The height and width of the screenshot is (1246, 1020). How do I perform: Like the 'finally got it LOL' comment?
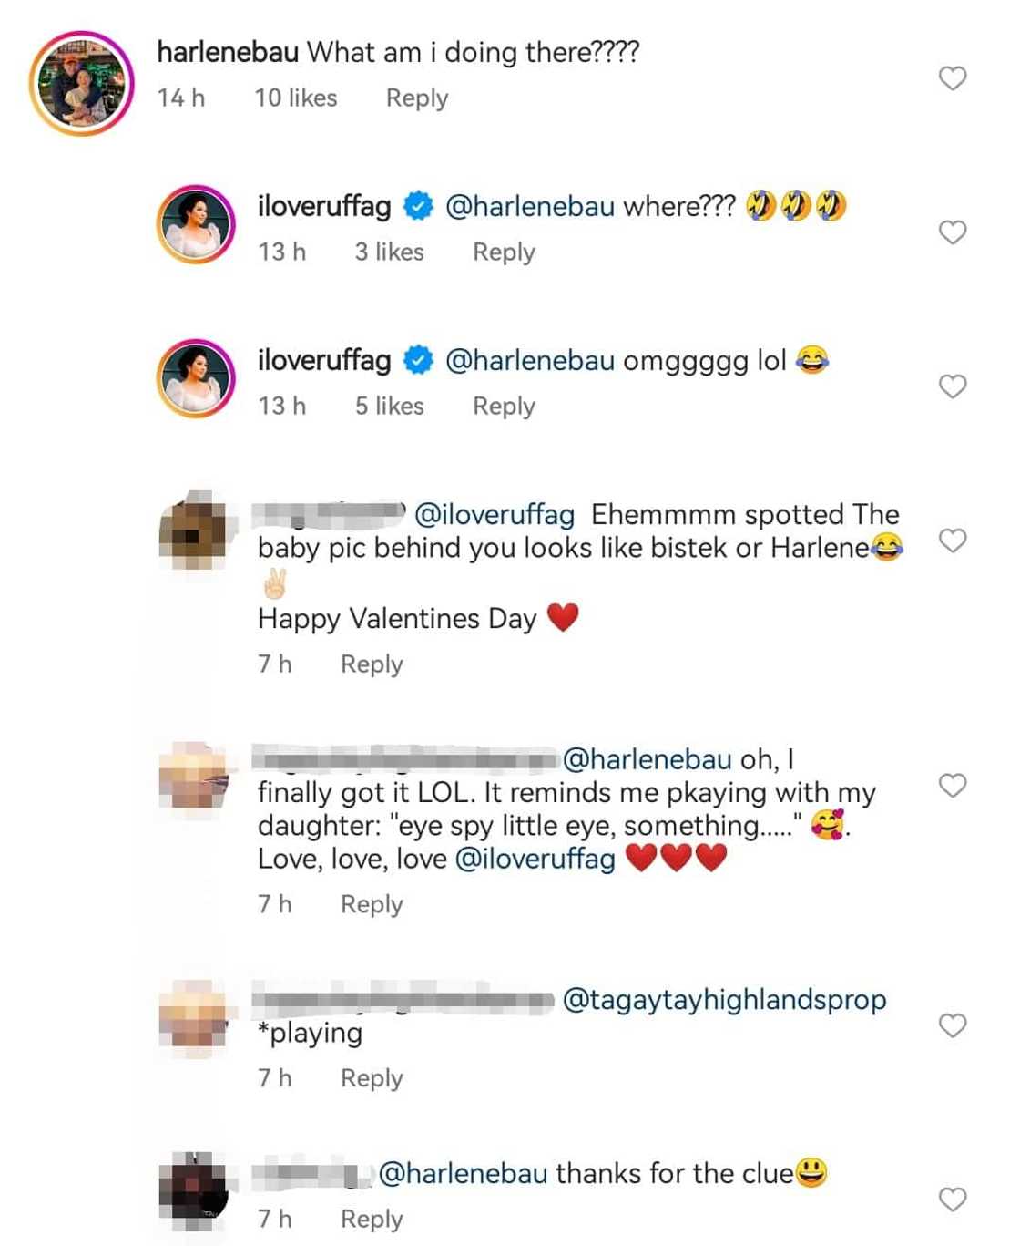(x=952, y=785)
